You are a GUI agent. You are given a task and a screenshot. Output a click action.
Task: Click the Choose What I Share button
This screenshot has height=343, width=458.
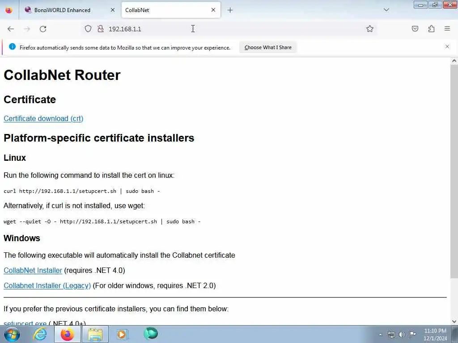[268, 47]
